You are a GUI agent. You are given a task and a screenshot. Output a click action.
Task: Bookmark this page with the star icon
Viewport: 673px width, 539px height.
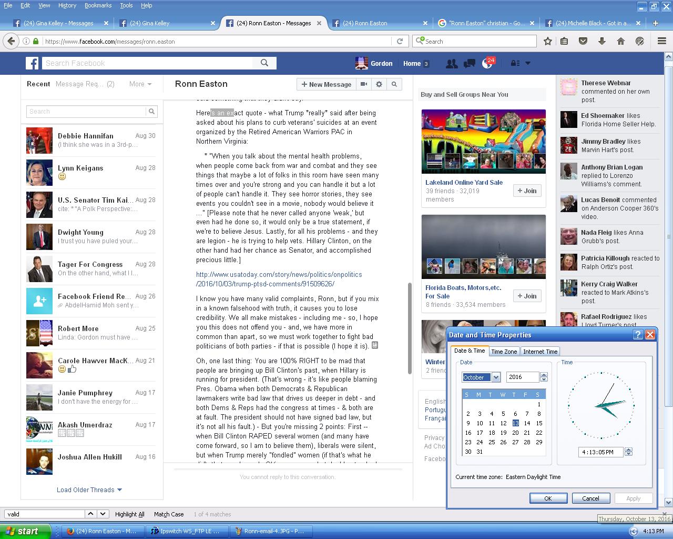[x=548, y=41]
